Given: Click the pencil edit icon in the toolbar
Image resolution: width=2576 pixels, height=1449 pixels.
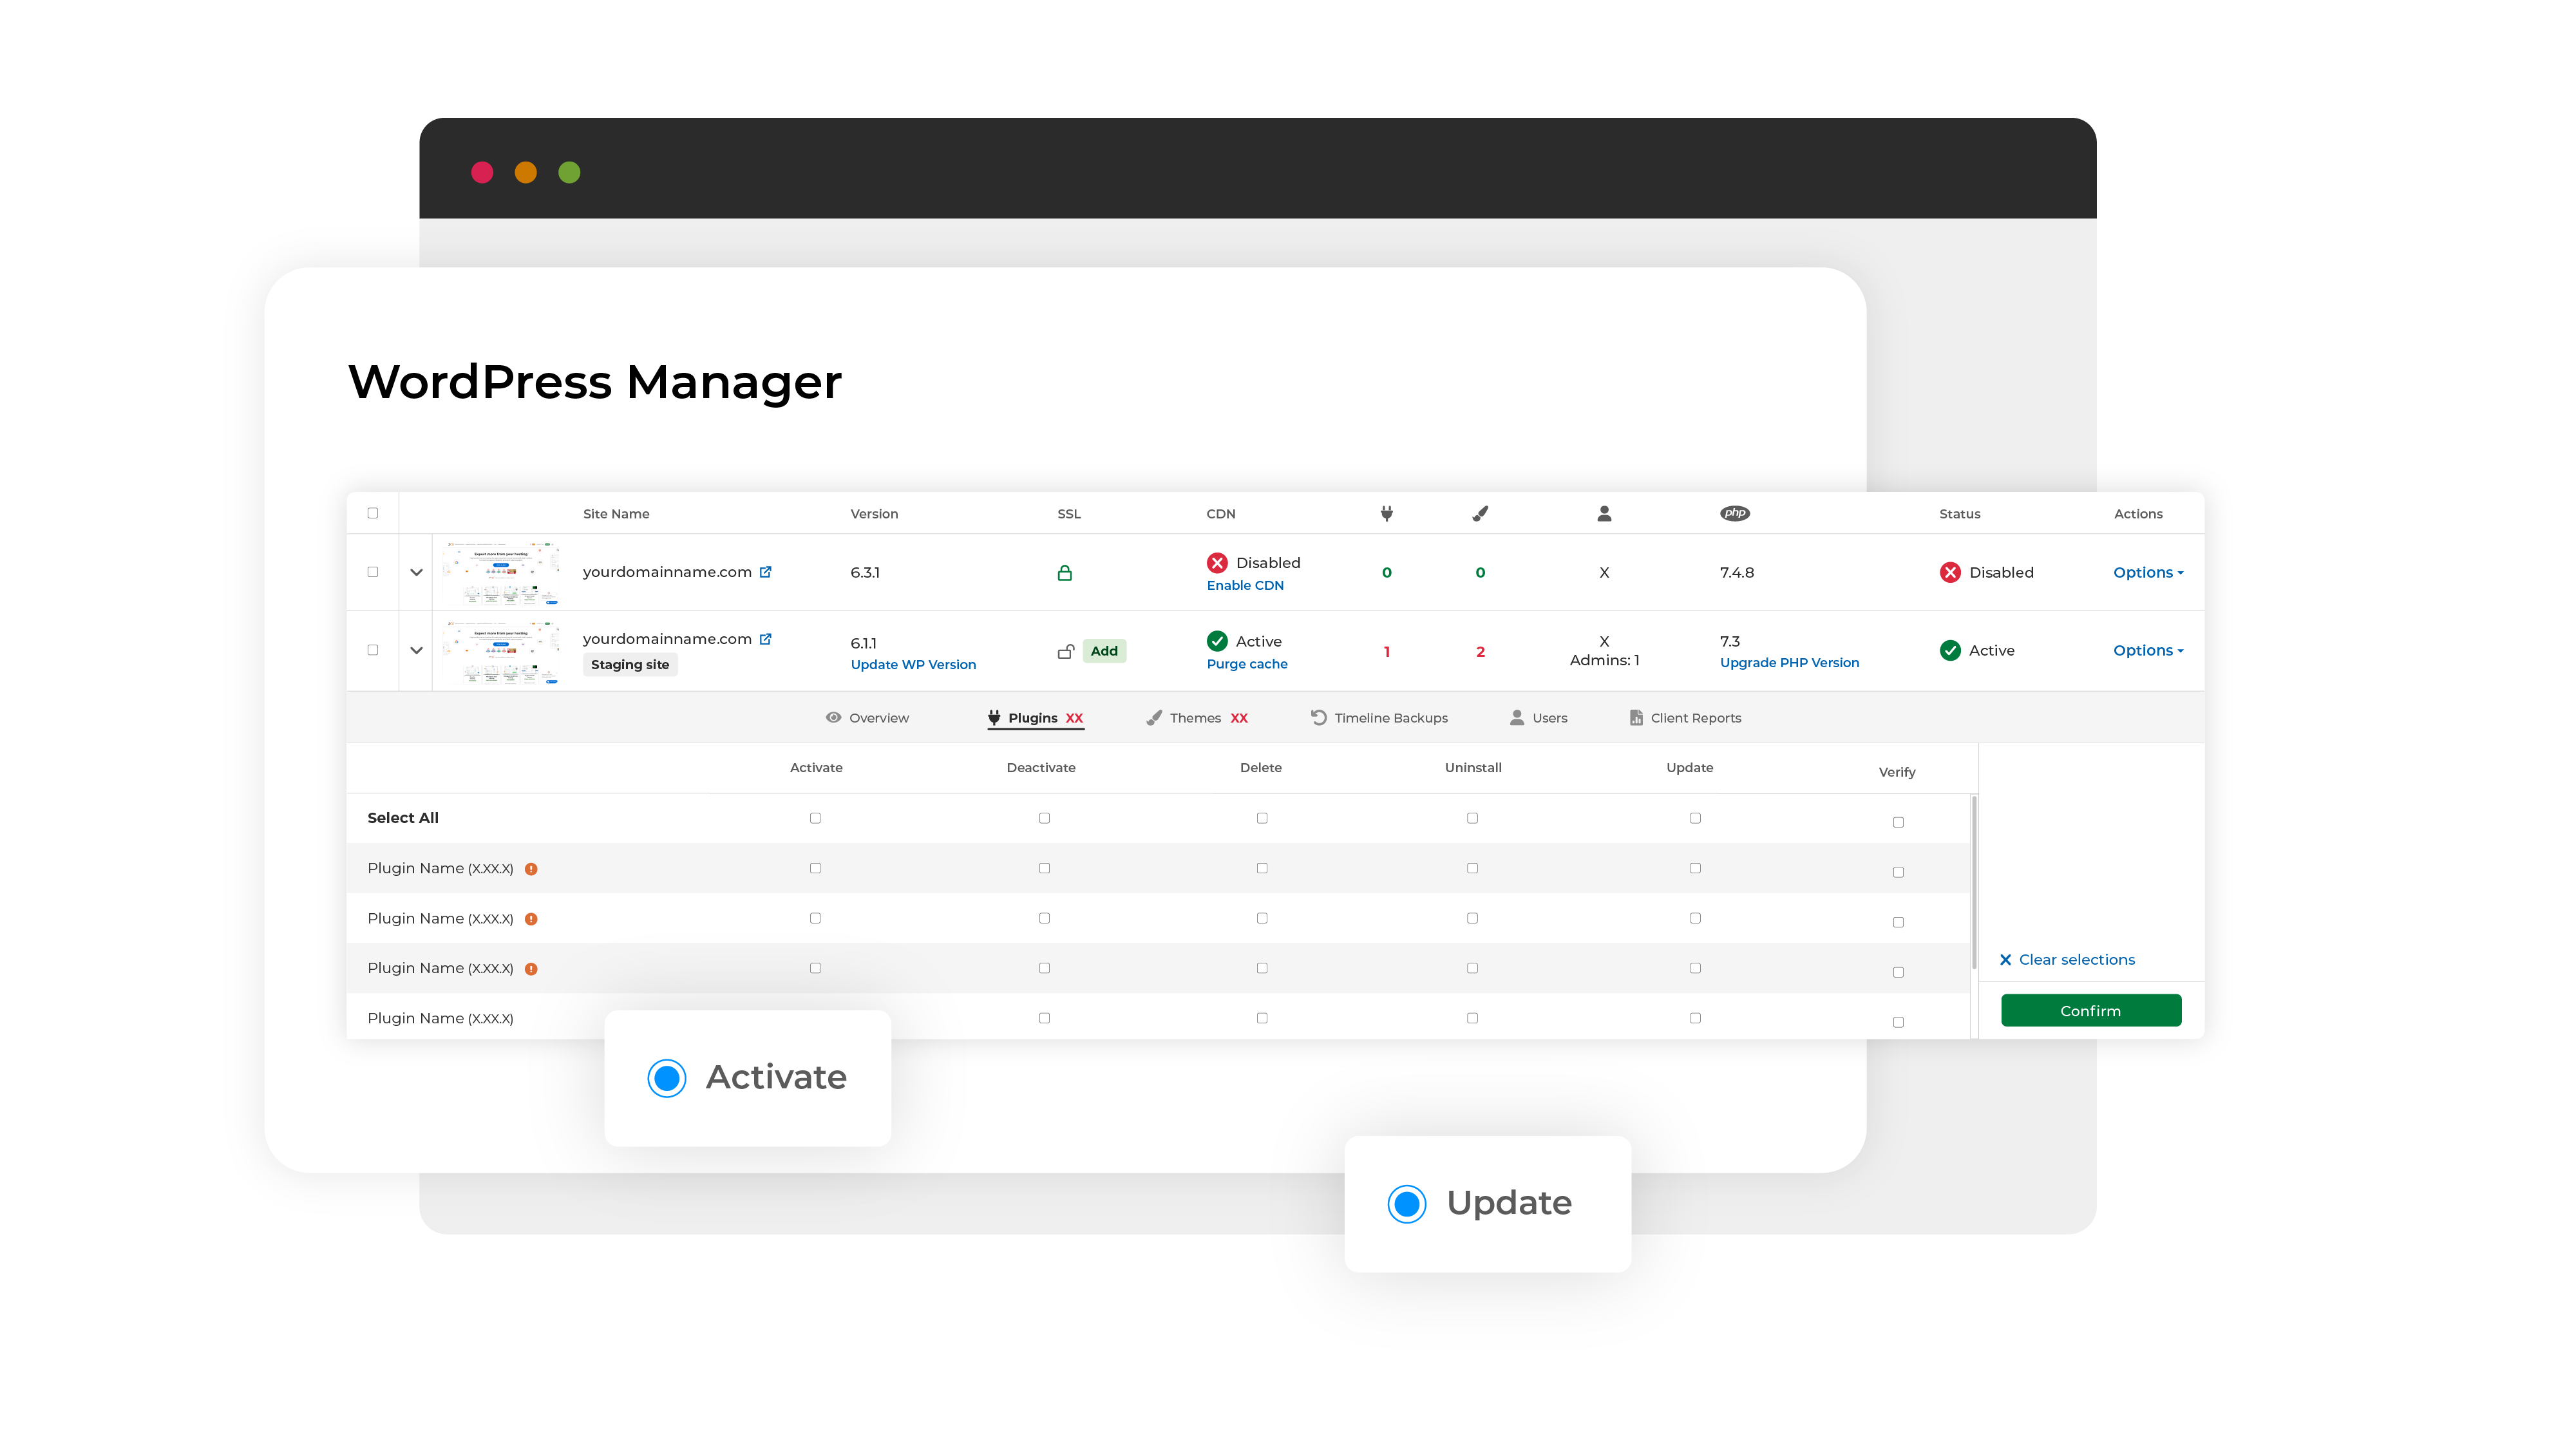Looking at the screenshot, I should [x=1482, y=513].
